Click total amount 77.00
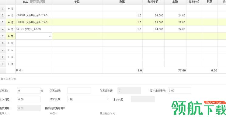Viewport: 226px width, 117px height. click(182, 70)
